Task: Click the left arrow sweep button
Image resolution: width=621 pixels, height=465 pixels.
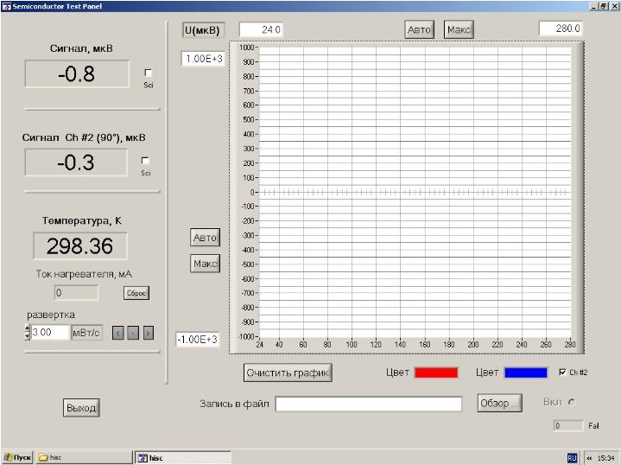Action: pyautogui.click(x=117, y=333)
